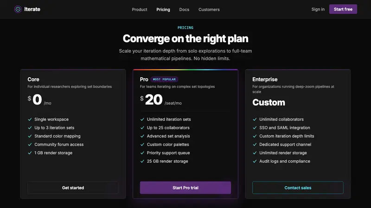
Task: Click checkmark next to Dedicated support channel
Action: click(x=255, y=145)
